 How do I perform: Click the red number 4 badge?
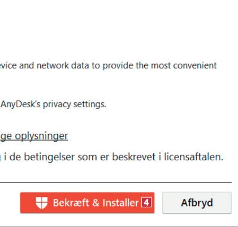pyautogui.click(x=146, y=203)
